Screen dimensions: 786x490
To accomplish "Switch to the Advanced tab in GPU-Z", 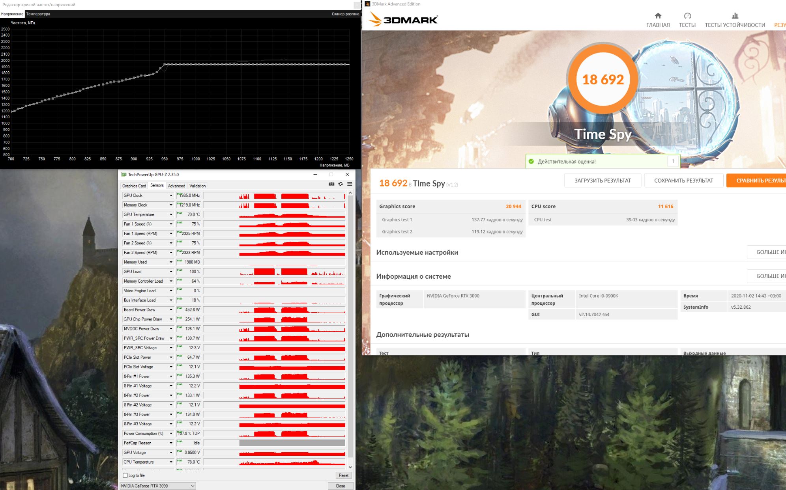I will point(176,186).
